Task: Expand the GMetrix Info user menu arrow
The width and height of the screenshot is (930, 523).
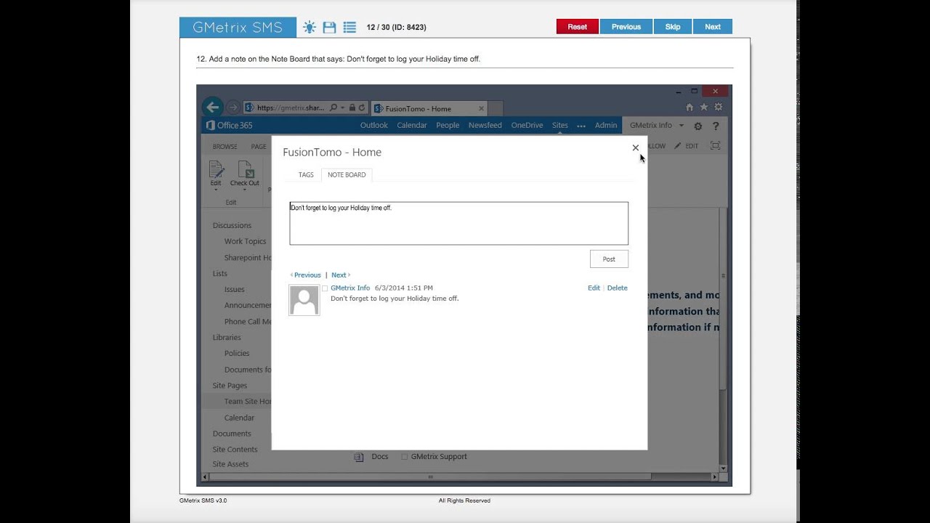Action: pyautogui.click(x=682, y=126)
